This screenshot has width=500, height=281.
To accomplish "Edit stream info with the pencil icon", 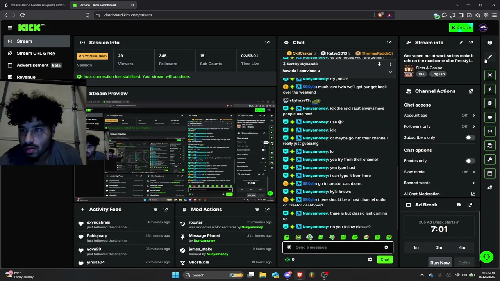I will (461, 43).
